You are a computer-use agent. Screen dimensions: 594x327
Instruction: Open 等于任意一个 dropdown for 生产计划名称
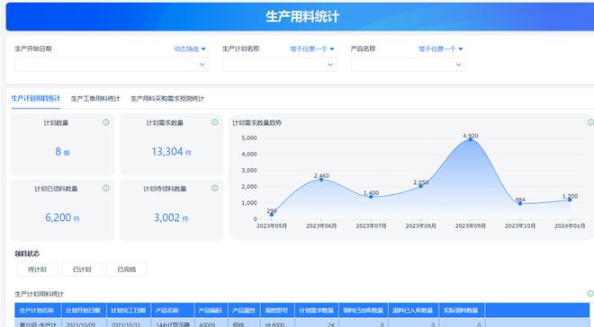(312, 49)
